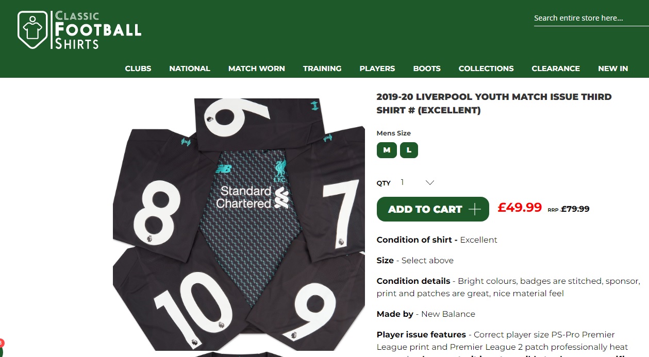
Task: Open the COLLECTIONS menu
Action: coord(486,69)
